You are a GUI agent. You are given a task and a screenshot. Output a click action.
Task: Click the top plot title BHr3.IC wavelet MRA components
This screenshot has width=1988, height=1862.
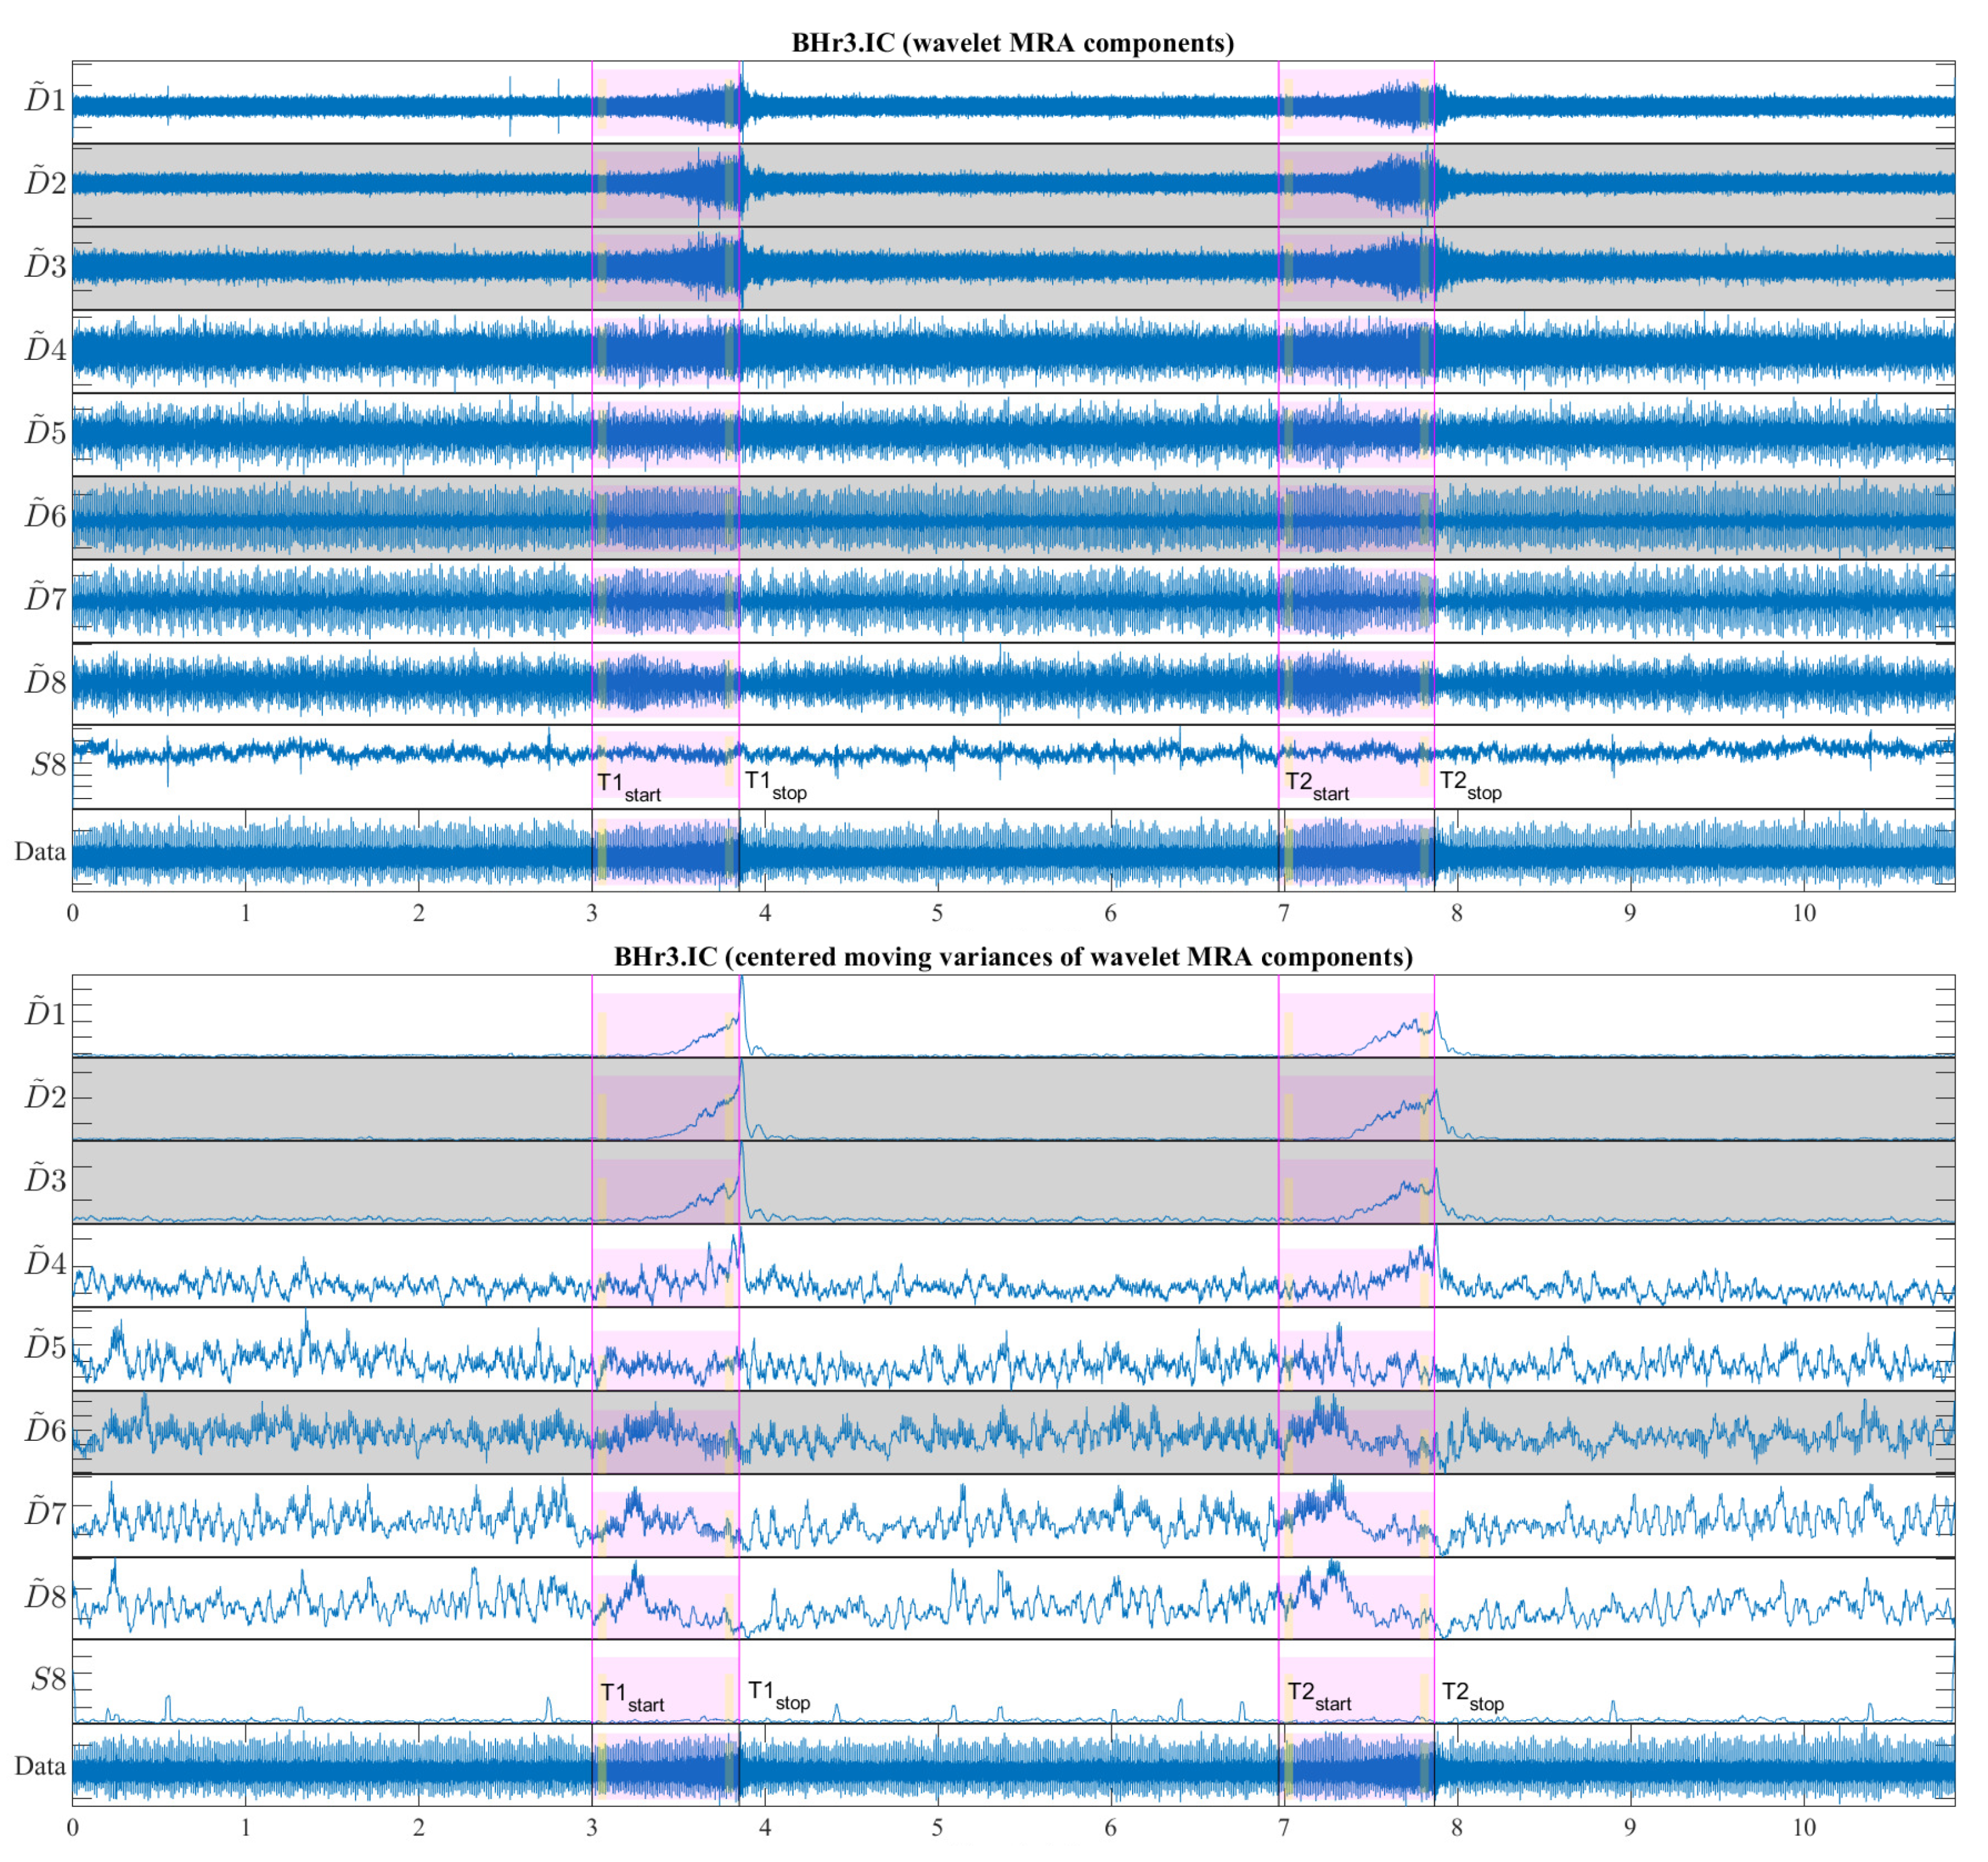pyautogui.click(x=1012, y=43)
